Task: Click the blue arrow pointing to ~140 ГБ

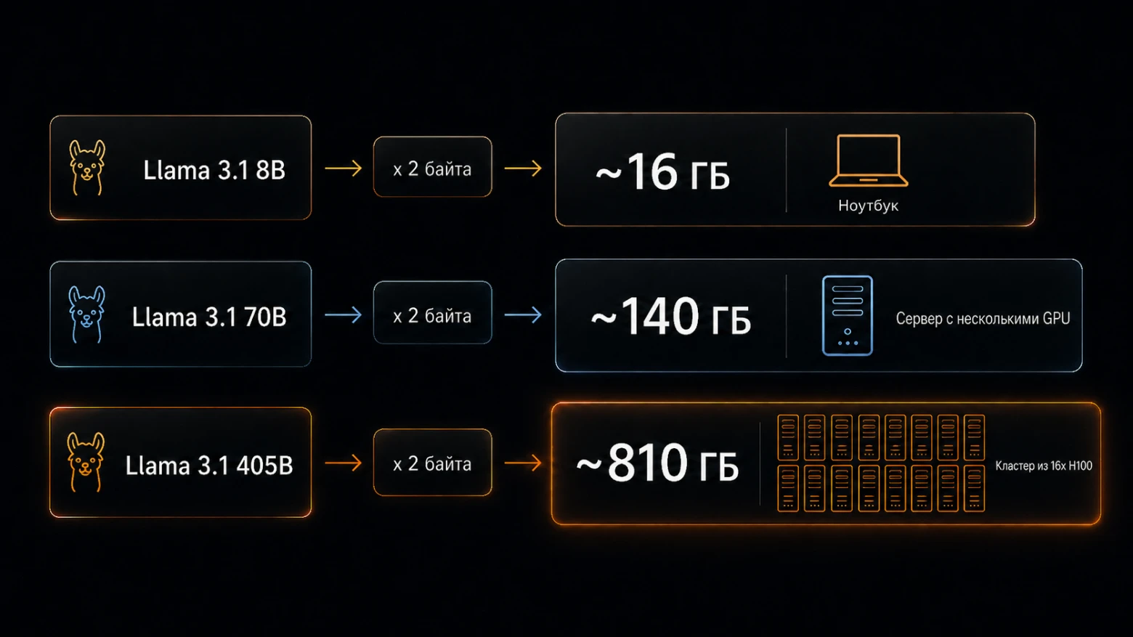Action: pos(523,315)
